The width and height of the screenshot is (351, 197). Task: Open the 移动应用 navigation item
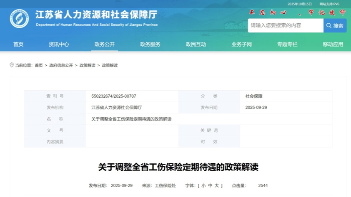333,44
